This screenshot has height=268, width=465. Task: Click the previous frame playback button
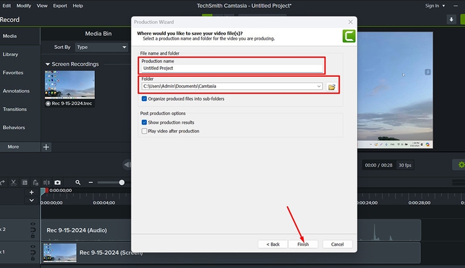pyautogui.click(x=127, y=165)
